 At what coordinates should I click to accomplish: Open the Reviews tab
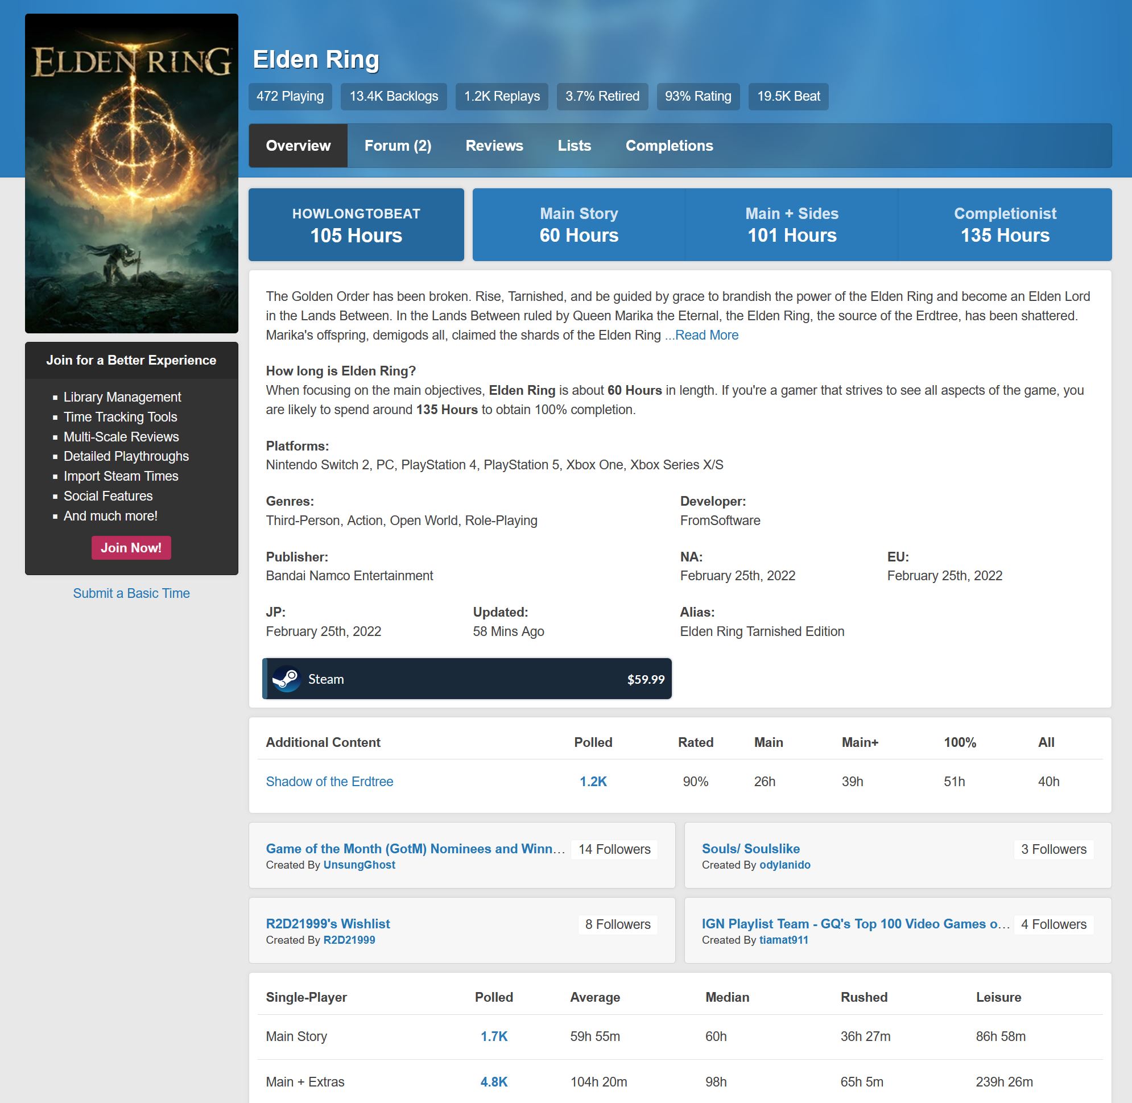click(x=494, y=146)
